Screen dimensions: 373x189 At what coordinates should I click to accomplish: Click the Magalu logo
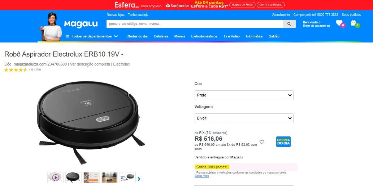81,24
